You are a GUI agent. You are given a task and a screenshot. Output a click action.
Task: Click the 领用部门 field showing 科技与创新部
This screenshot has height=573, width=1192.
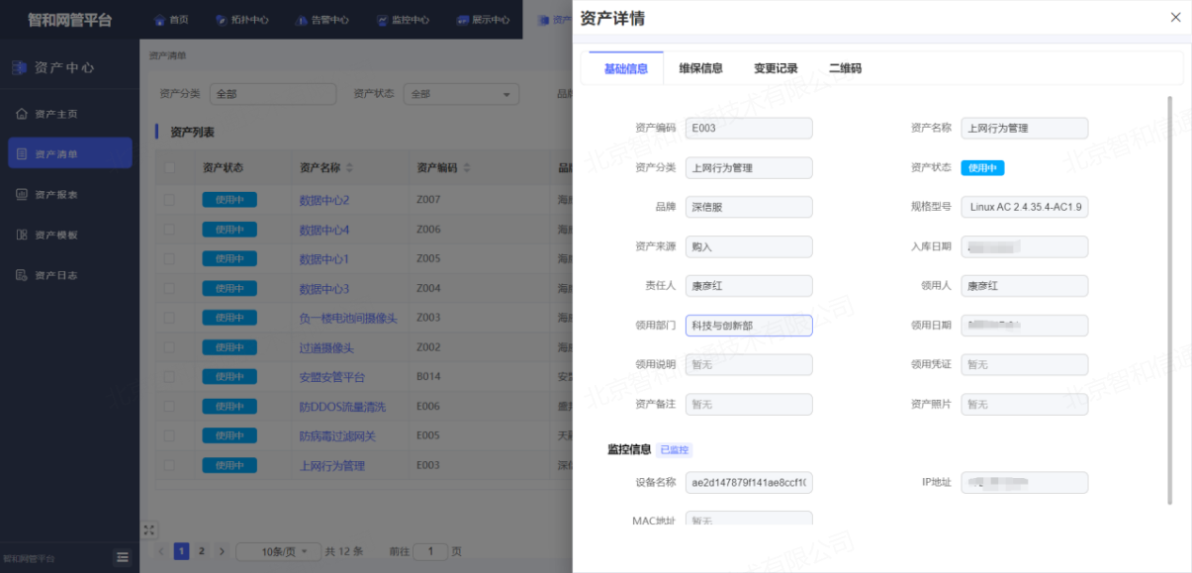tap(749, 326)
